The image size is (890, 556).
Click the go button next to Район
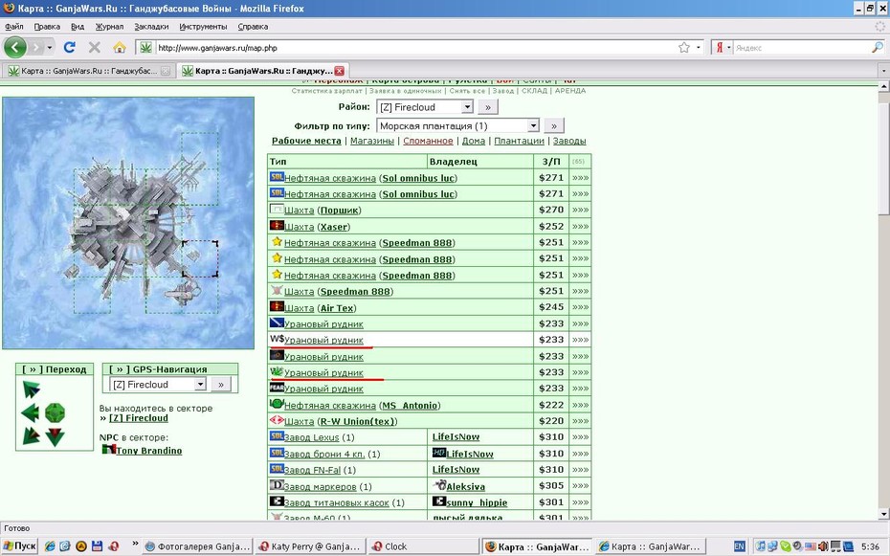pos(487,106)
